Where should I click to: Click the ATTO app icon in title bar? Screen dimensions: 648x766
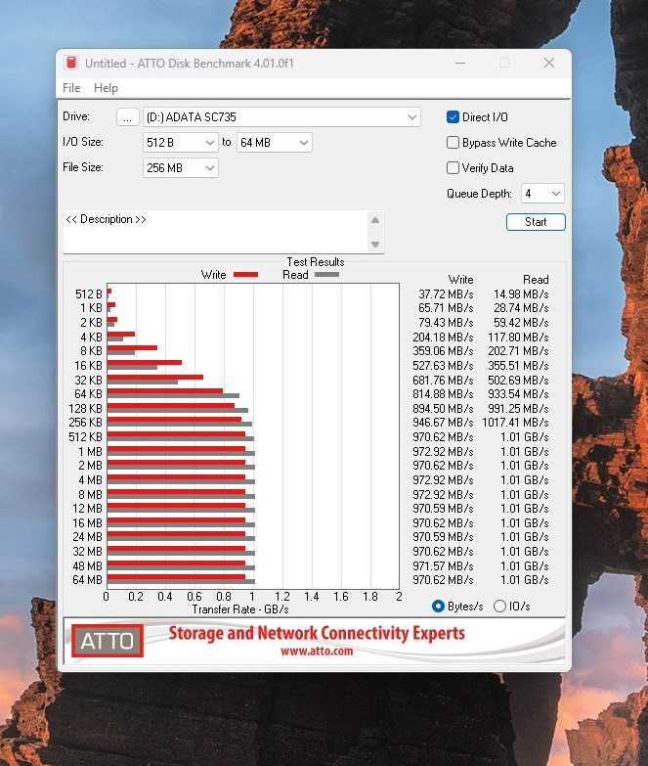71,63
